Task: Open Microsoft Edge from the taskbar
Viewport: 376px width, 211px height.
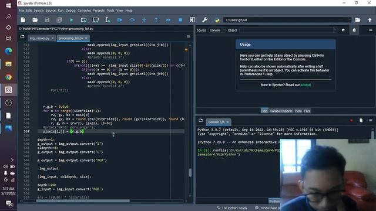Action: pos(8,51)
